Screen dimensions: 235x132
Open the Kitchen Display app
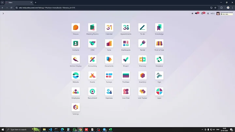76,59
